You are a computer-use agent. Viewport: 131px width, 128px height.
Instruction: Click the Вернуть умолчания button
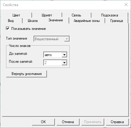(27, 74)
